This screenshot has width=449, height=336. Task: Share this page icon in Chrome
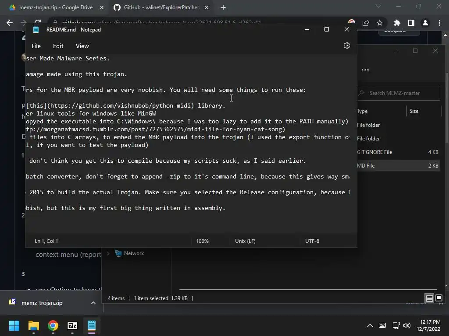(366, 23)
